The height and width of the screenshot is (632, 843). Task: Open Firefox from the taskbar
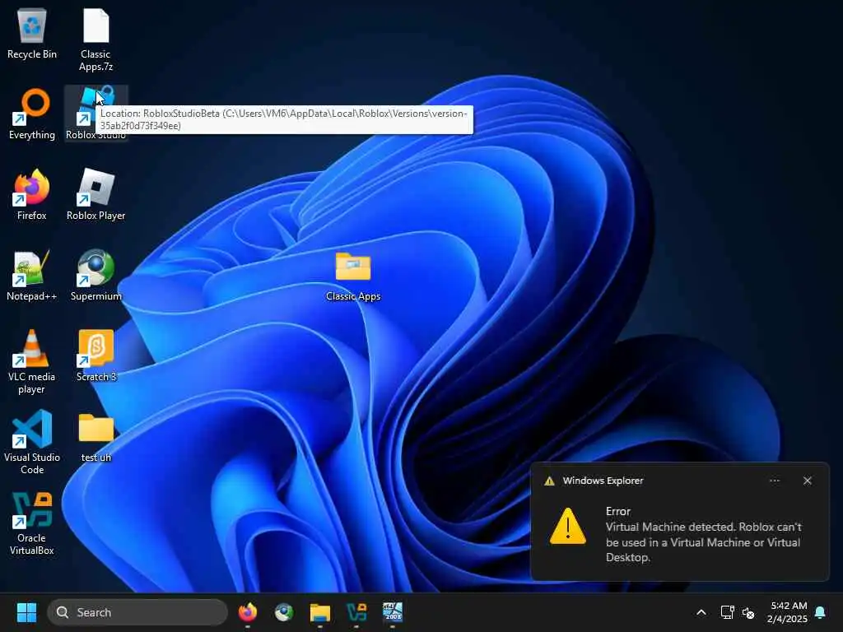[247, 612]
